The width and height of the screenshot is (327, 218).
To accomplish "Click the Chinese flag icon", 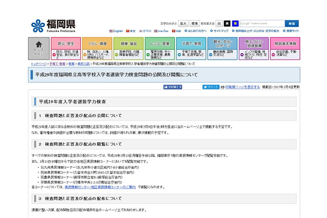I will pyautogui.click(x=128, y=31).
